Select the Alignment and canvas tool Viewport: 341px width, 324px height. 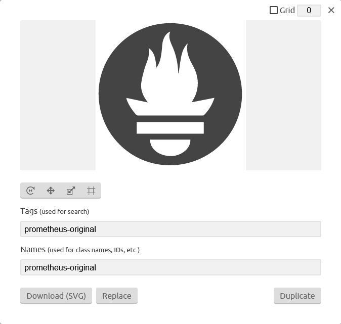(x=91, y=191)
